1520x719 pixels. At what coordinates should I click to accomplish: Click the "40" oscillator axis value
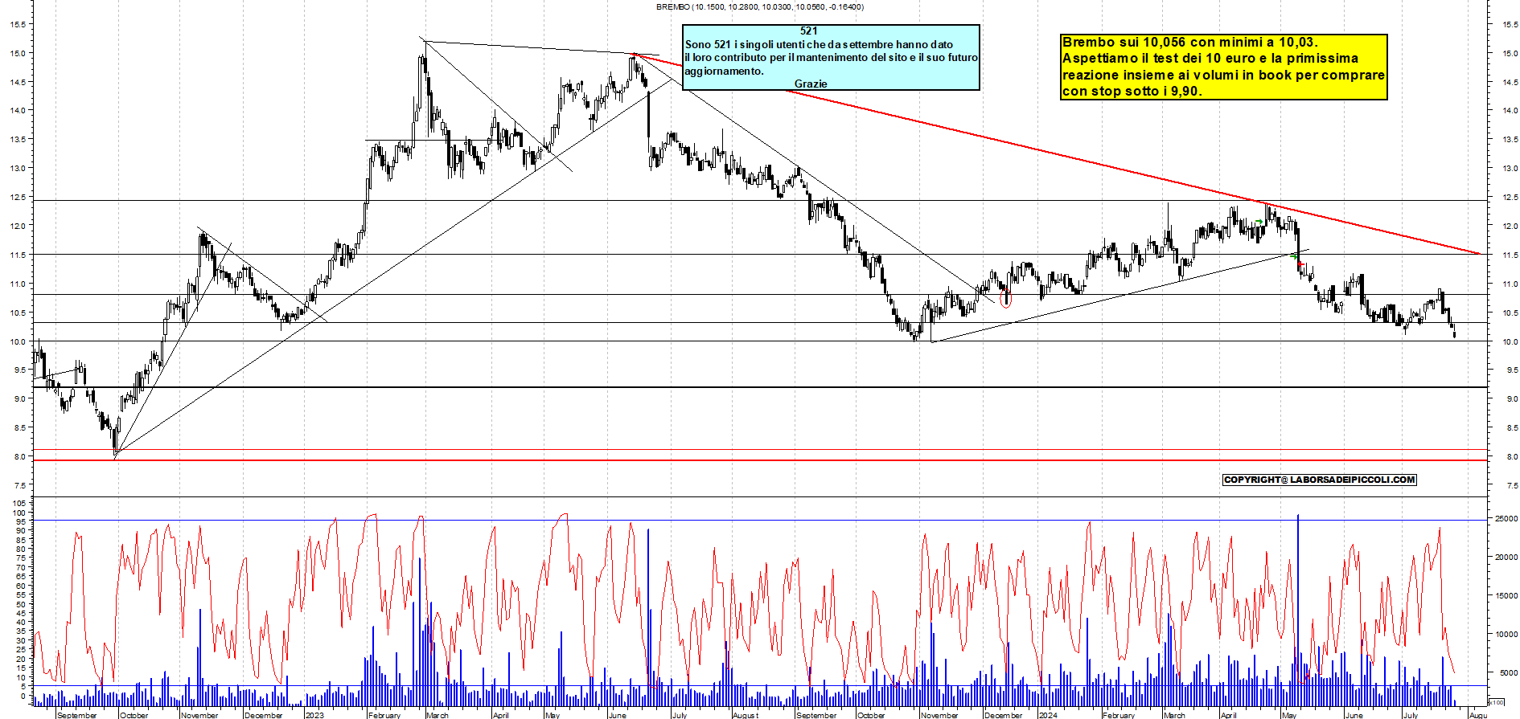(x=21, y=623)
